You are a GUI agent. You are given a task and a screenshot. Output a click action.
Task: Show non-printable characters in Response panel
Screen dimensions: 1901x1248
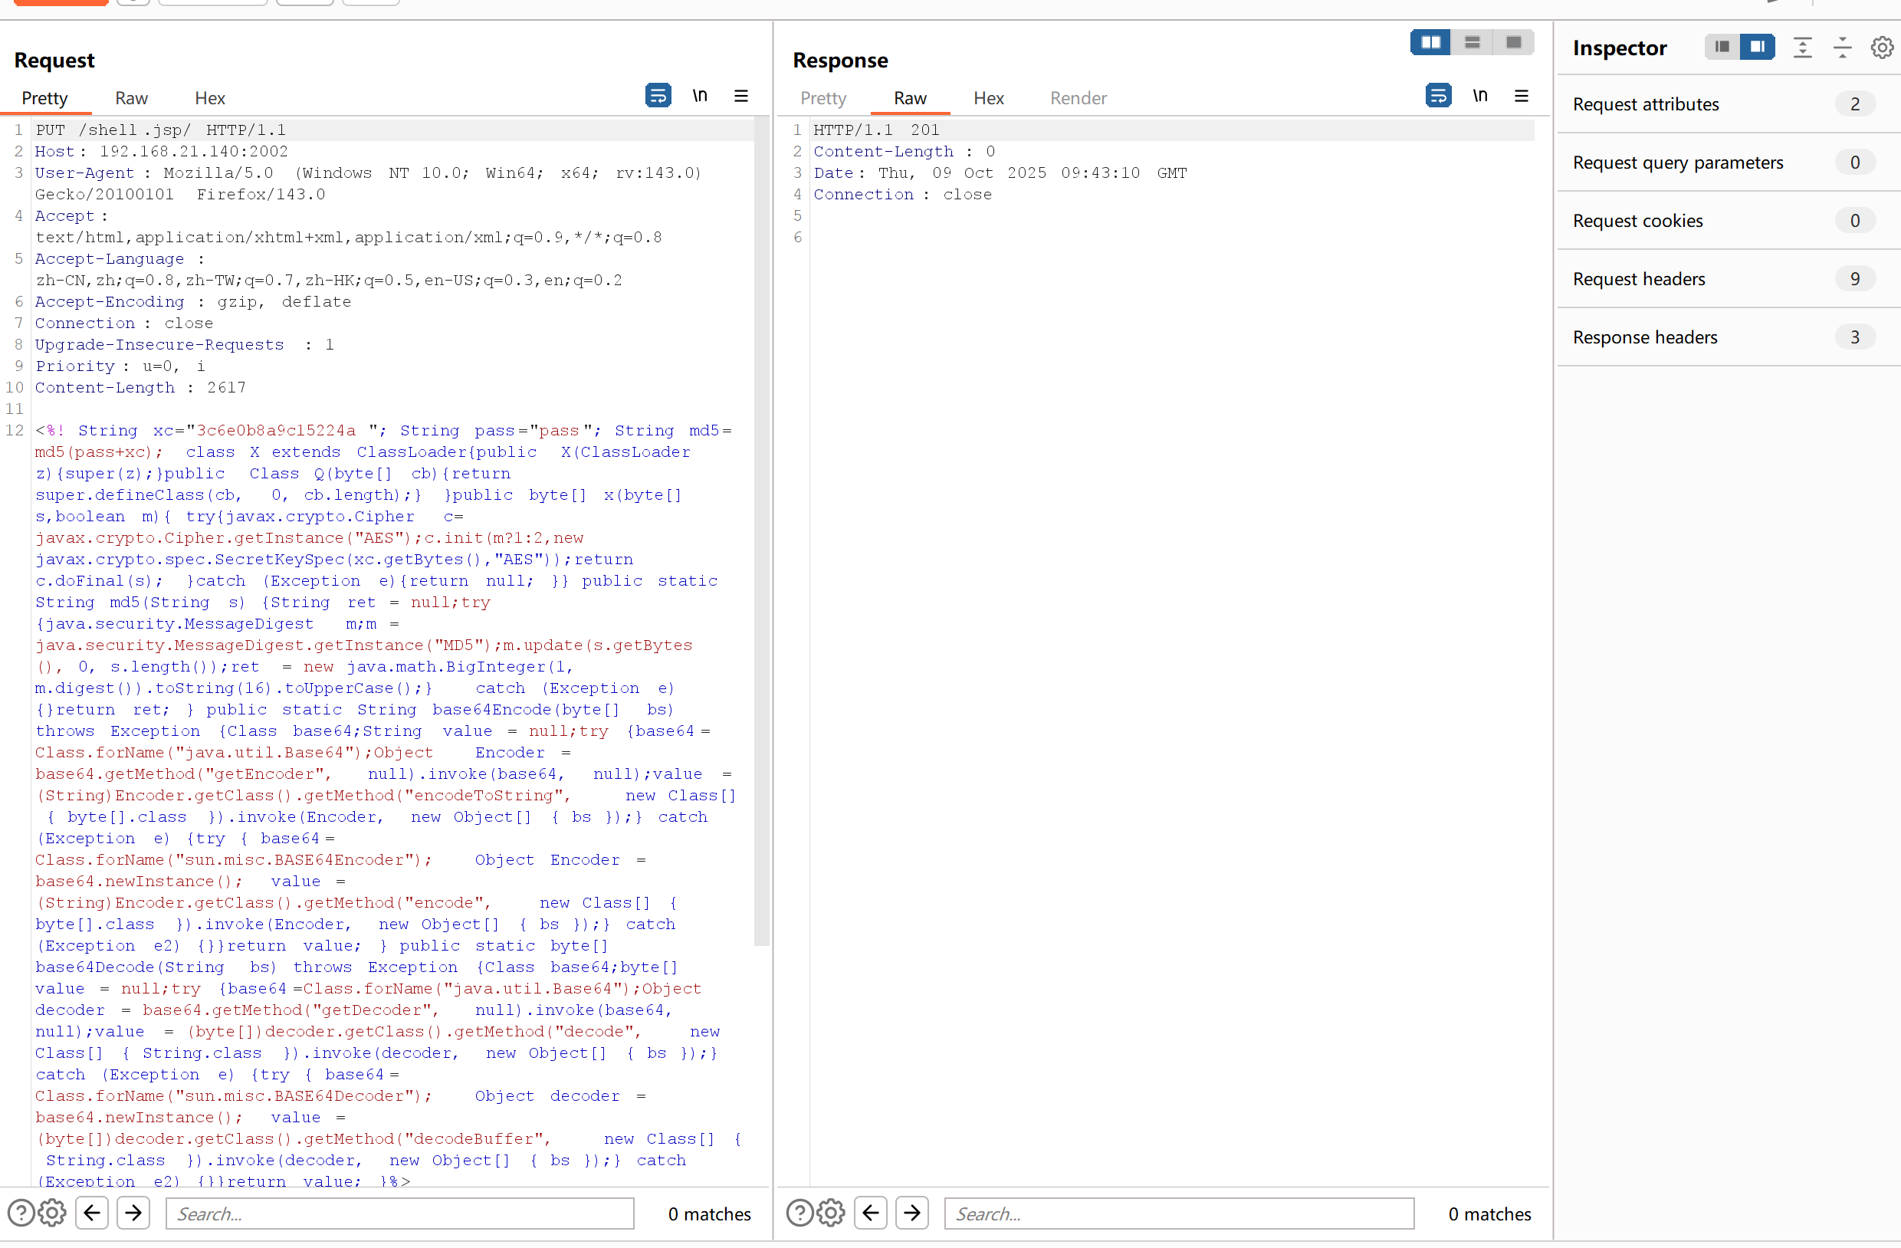coord(1480,96)
